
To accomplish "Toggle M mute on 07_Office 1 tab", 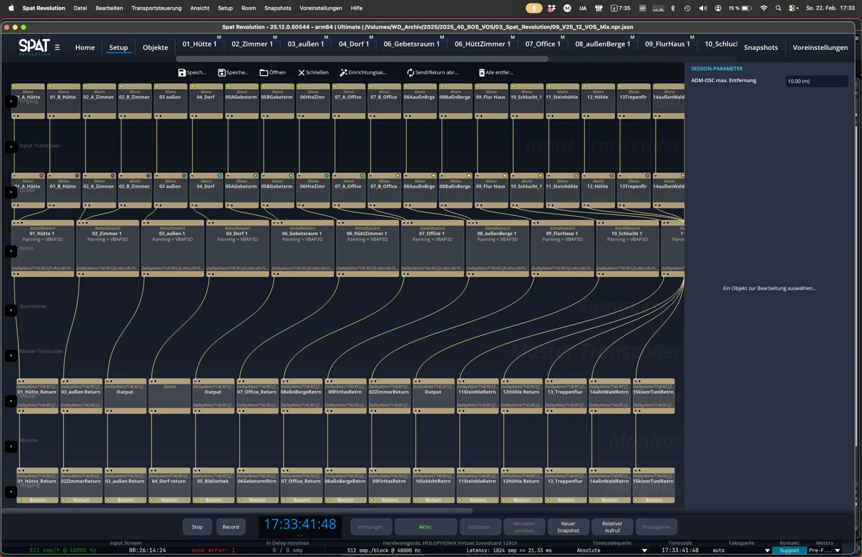I will coord(563,37).
